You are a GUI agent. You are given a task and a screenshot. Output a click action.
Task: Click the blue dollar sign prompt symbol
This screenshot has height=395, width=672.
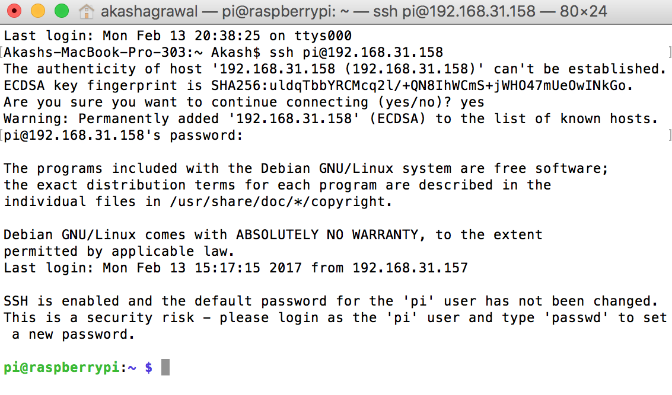[149, 368]
